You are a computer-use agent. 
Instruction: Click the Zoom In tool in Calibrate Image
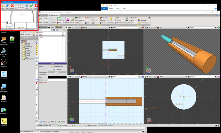(x=20, y=5)
